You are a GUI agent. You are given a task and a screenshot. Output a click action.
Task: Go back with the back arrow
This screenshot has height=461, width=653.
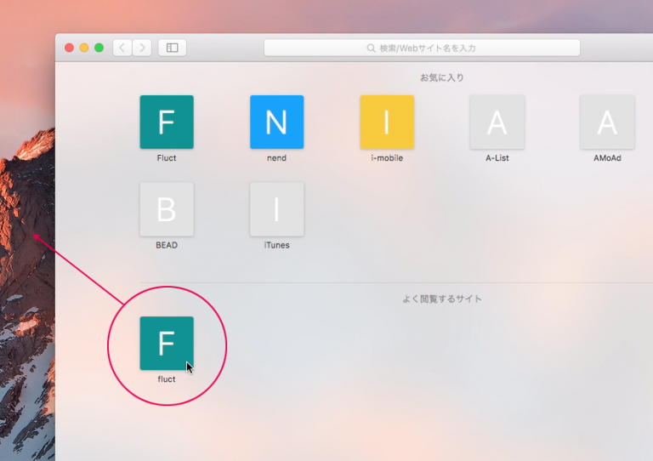point(122,48)
